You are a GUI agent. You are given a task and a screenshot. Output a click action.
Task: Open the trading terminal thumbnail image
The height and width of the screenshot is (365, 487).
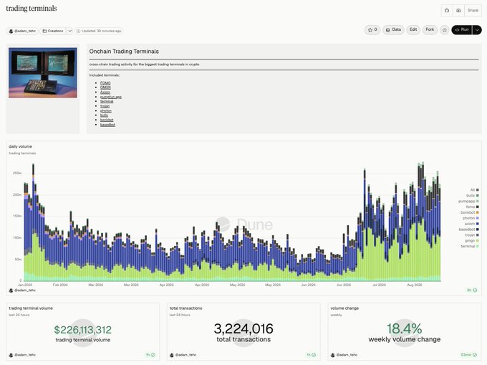click(43, 72)
